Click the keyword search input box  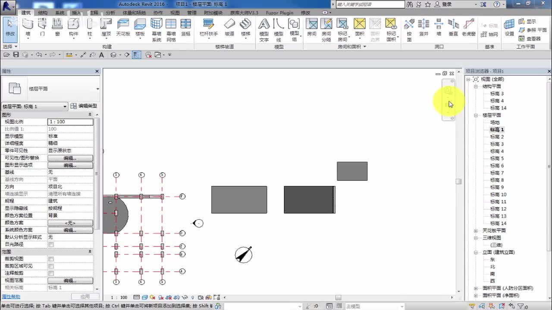point(370,4)
